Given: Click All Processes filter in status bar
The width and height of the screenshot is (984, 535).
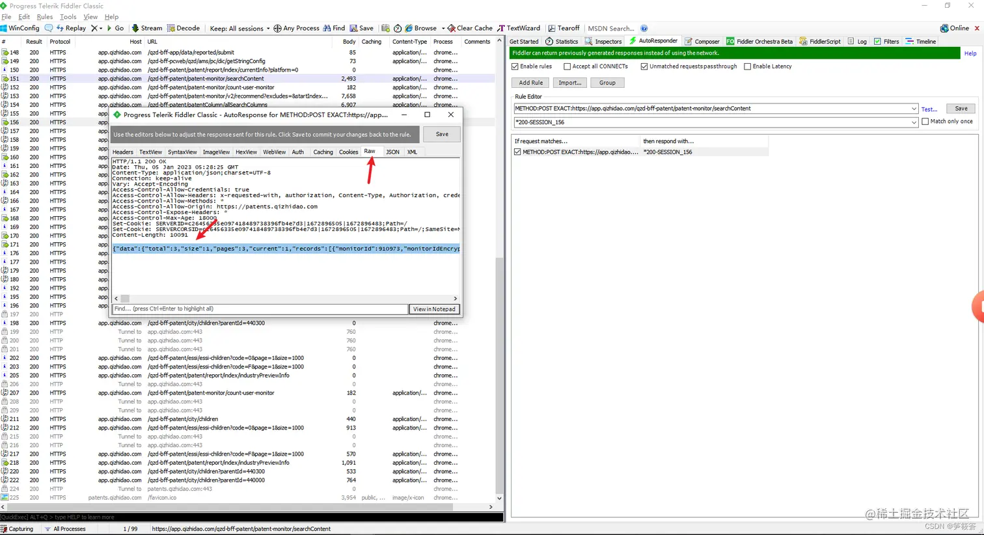Looking at the screenshot, I should coord(65,528).
